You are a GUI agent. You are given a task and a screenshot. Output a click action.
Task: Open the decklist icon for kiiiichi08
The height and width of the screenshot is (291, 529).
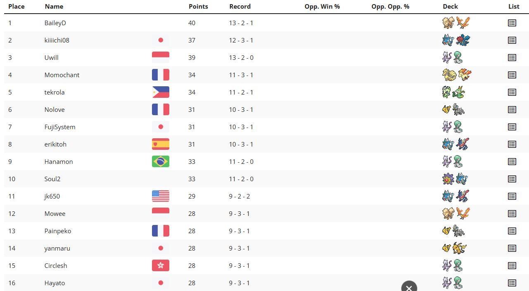[x=512, y=40]
